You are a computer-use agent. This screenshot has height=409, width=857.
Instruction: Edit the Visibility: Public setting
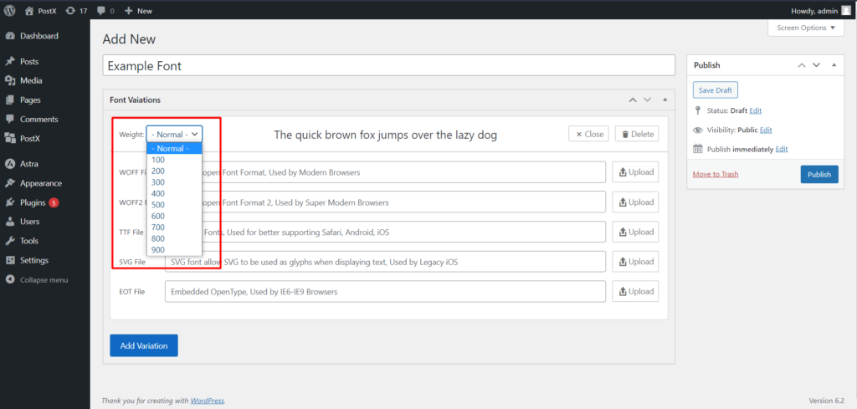point(766,130)
